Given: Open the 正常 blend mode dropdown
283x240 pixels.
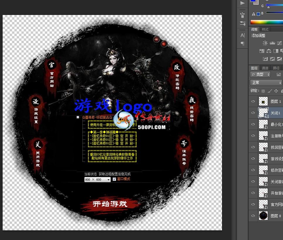Looking at the screenshot, I should (x=266, y=83).
